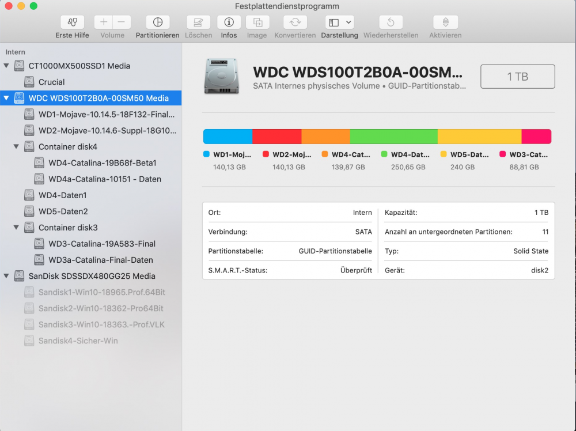Click the yellow WD5-Dat segment in usage bar
The image size is (576, 431).
point(480,137)
